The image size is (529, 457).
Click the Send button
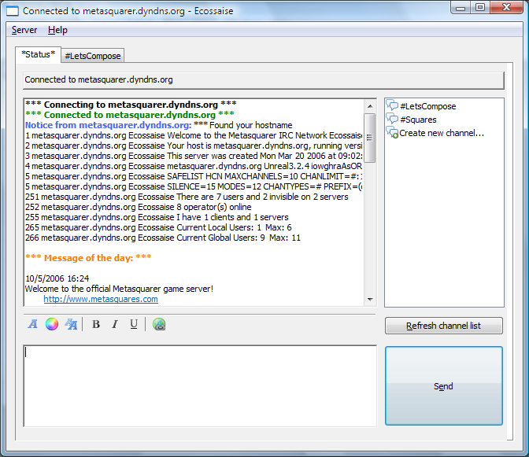click(x=443, y=386)
